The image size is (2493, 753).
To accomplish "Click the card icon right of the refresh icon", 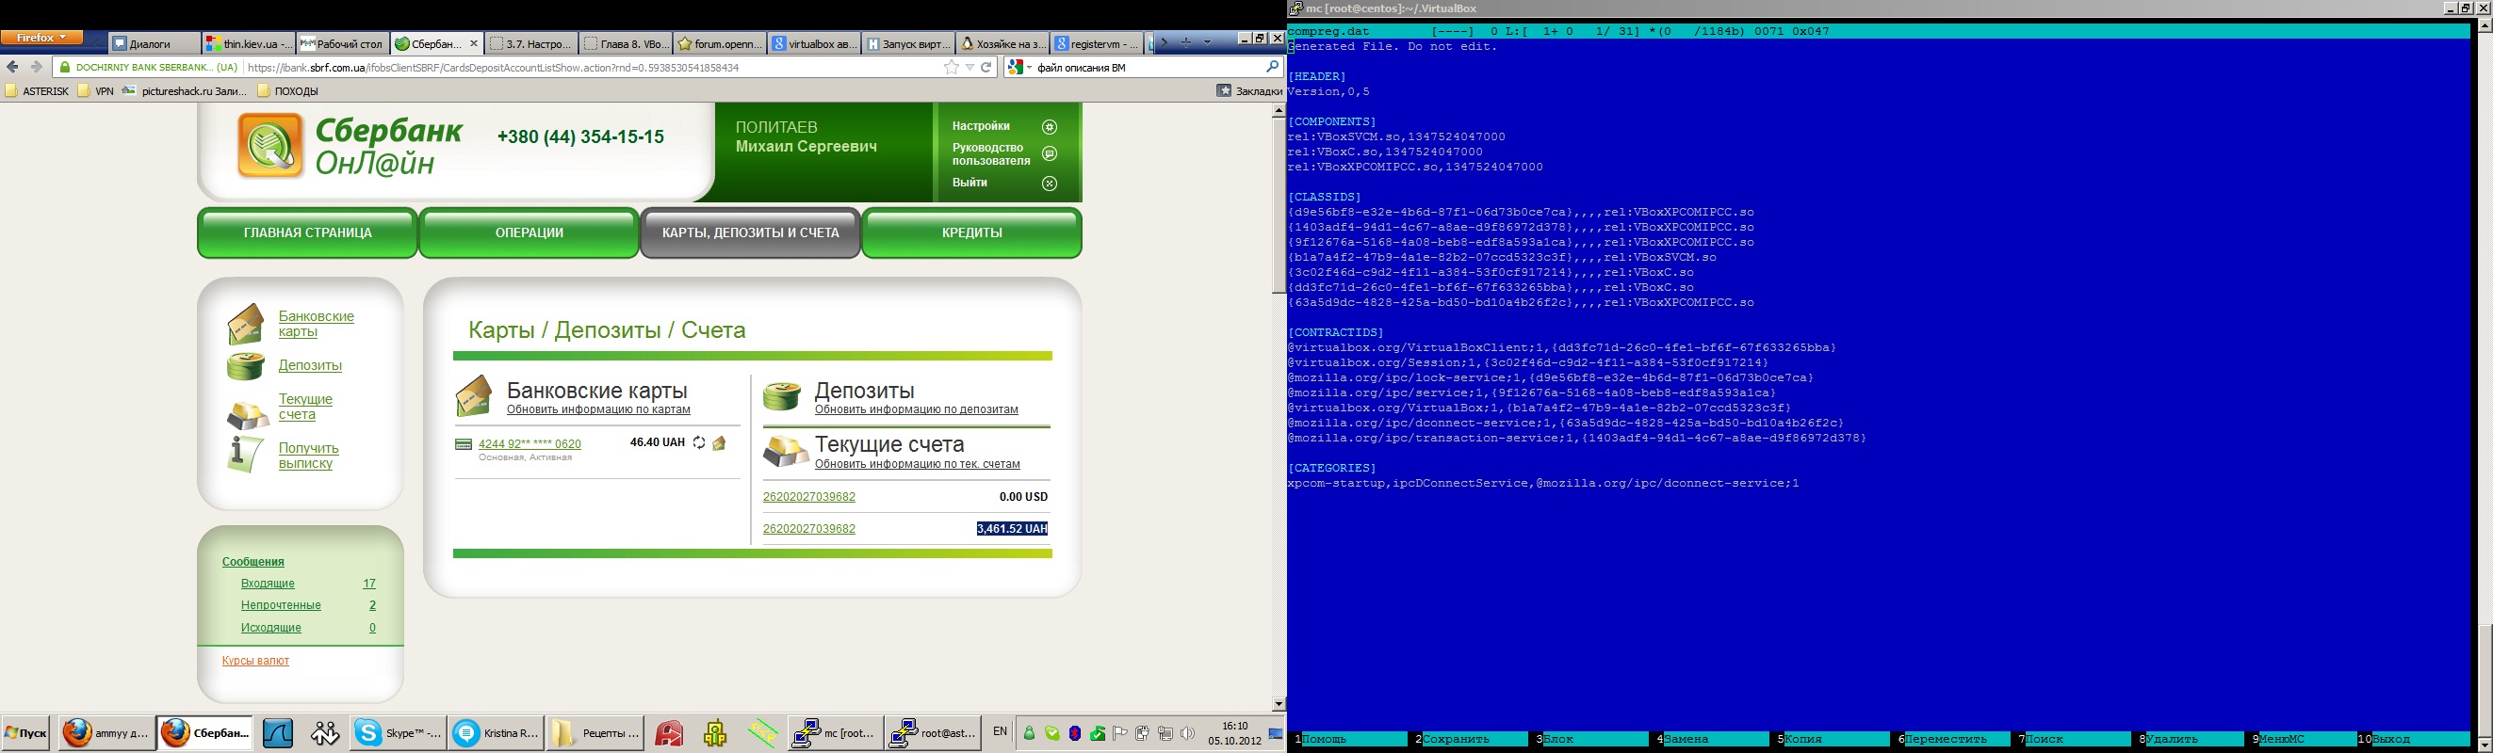I will [x=719, y=442].
